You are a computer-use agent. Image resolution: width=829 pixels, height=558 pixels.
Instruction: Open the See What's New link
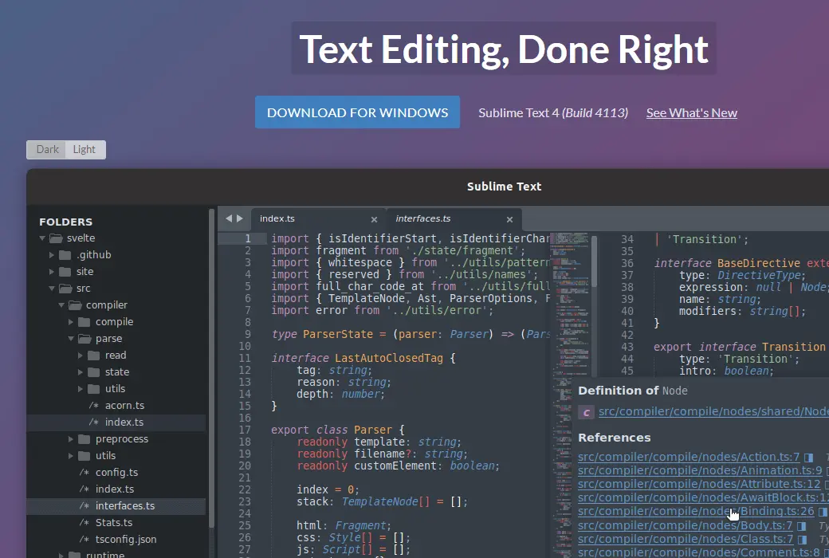click(692, 112)
